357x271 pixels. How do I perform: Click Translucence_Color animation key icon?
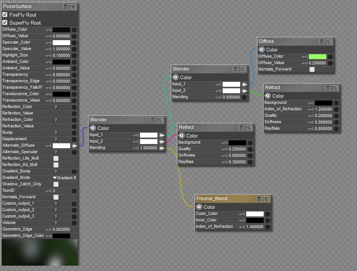49,94
